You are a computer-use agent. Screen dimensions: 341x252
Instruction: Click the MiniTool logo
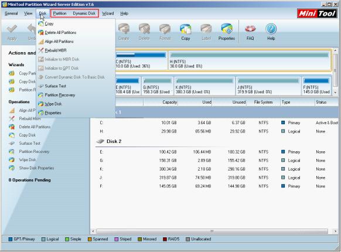point(317,13)
